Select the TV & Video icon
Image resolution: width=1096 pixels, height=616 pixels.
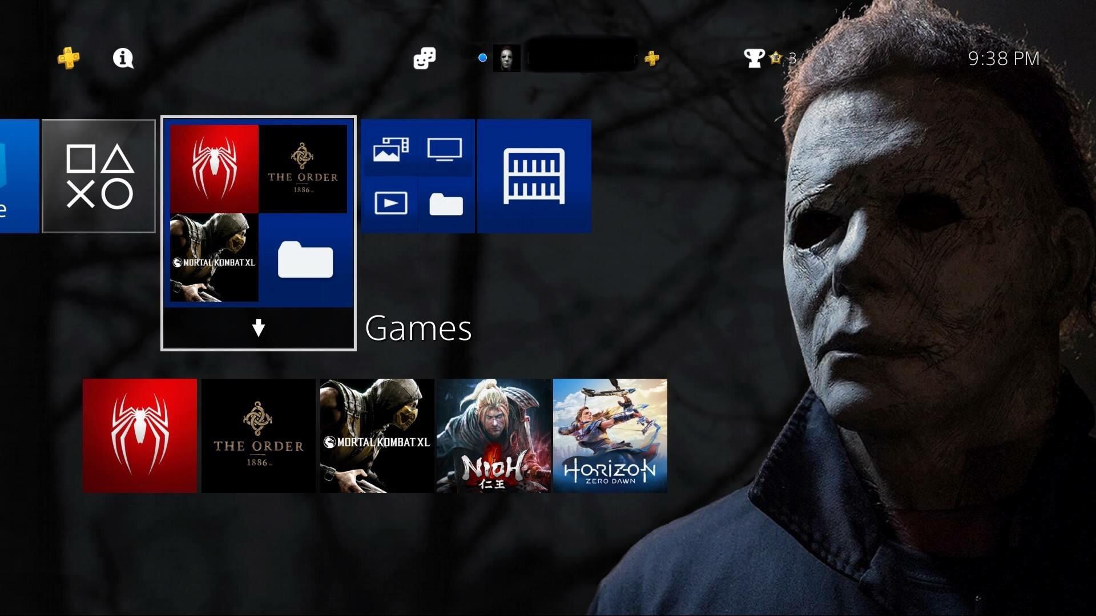click(445, 149)
